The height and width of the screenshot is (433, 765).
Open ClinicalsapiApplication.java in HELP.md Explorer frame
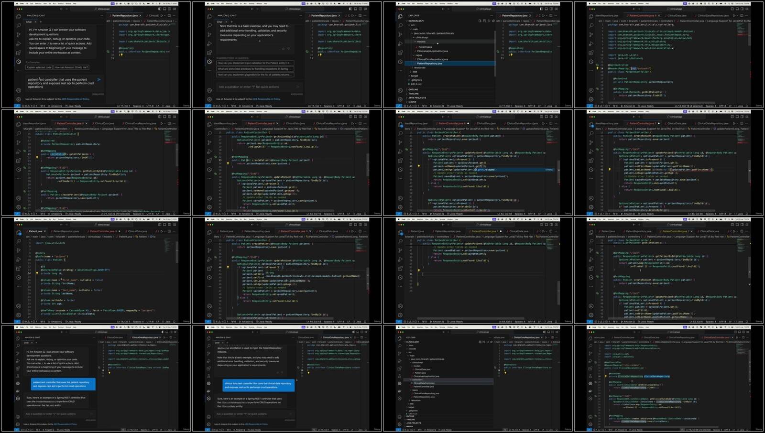click(x=432, y=51)
